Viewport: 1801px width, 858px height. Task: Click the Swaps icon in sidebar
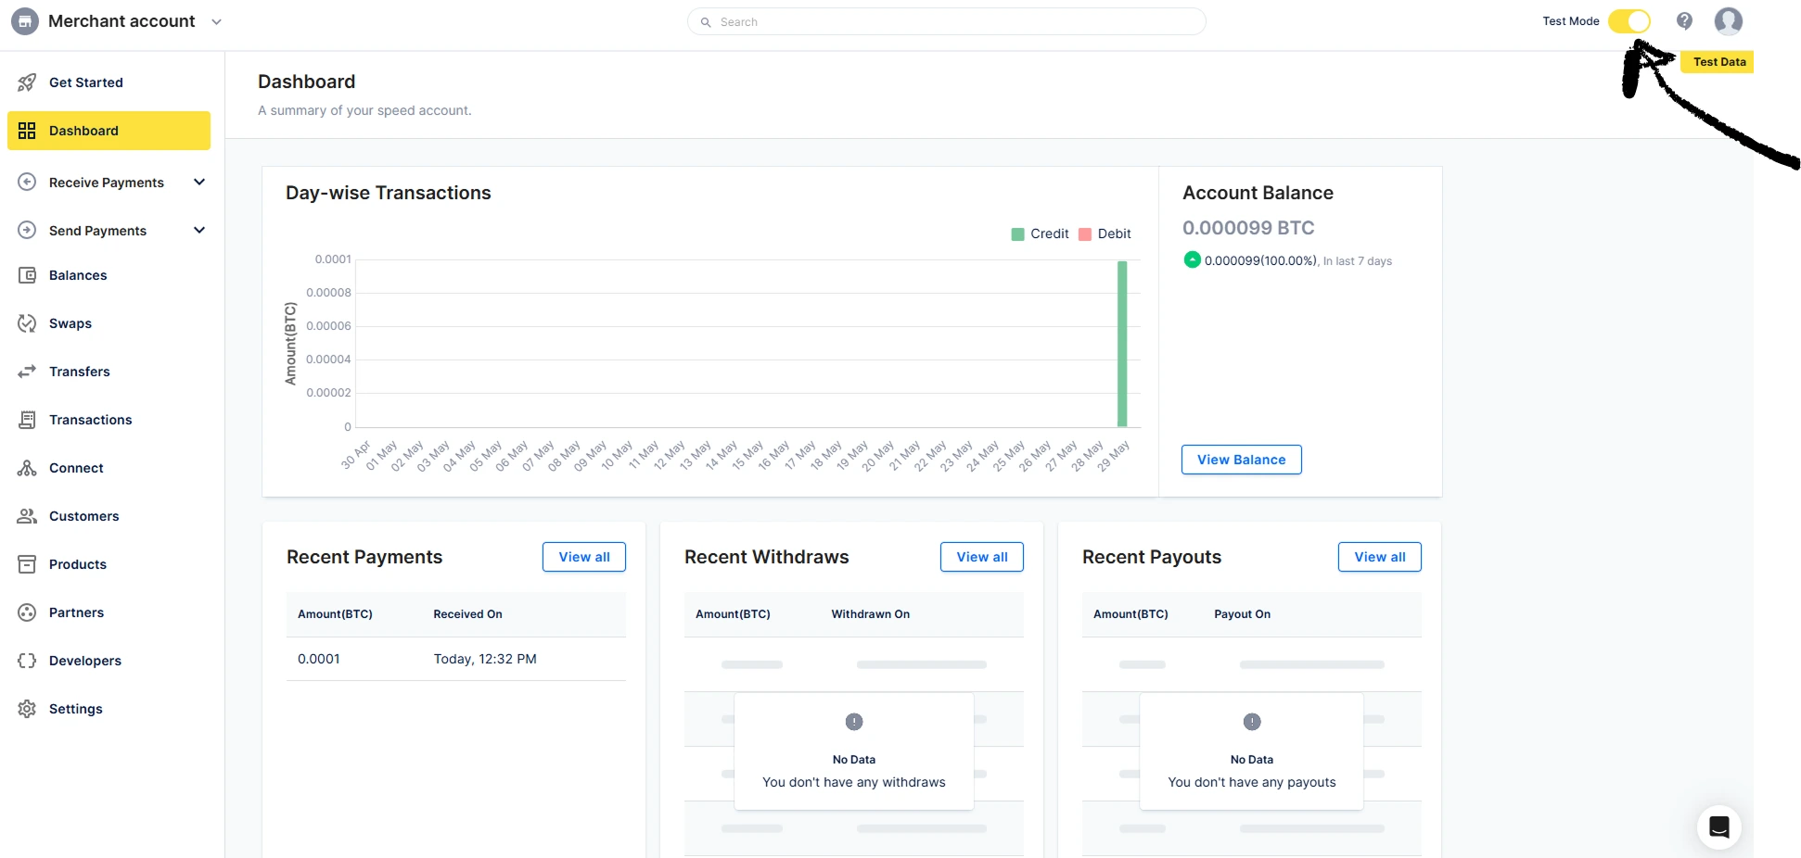tap(27, 323)
